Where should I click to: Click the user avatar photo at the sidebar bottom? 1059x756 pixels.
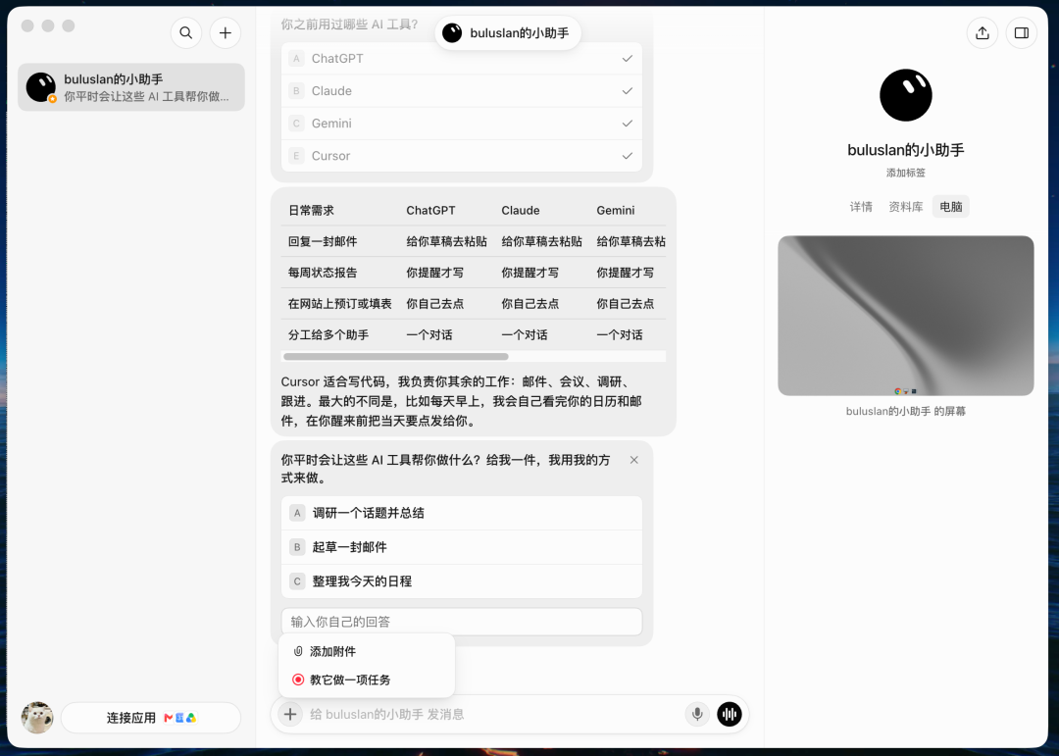click(x=37, y=718)
